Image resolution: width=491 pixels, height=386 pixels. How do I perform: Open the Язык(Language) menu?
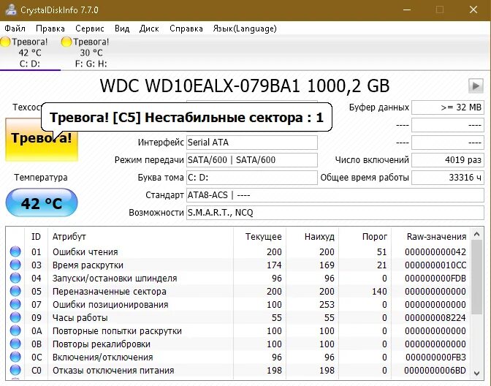click(x=245, y=29)
